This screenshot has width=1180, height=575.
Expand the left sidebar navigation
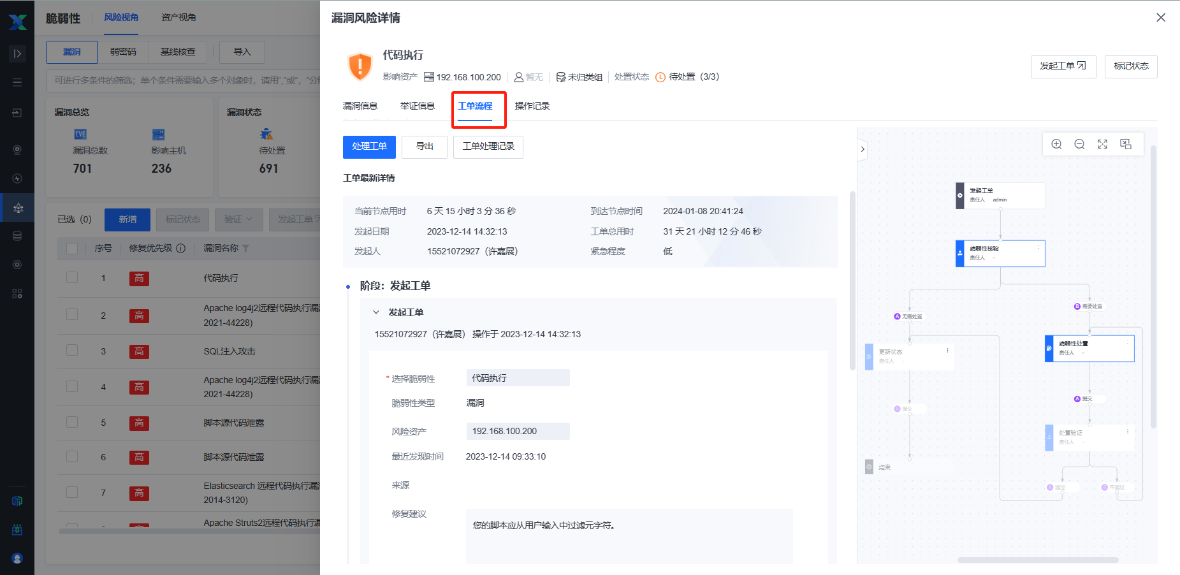coord(17,54)
